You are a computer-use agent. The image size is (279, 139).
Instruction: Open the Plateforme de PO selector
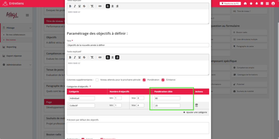coord(230,4)
